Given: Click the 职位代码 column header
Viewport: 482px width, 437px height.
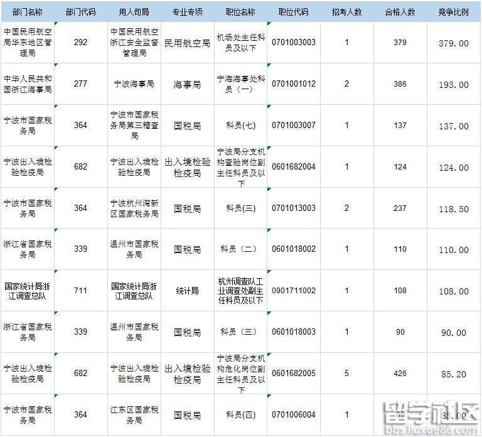Looking at the screenshot, I should tap(294, 12).
